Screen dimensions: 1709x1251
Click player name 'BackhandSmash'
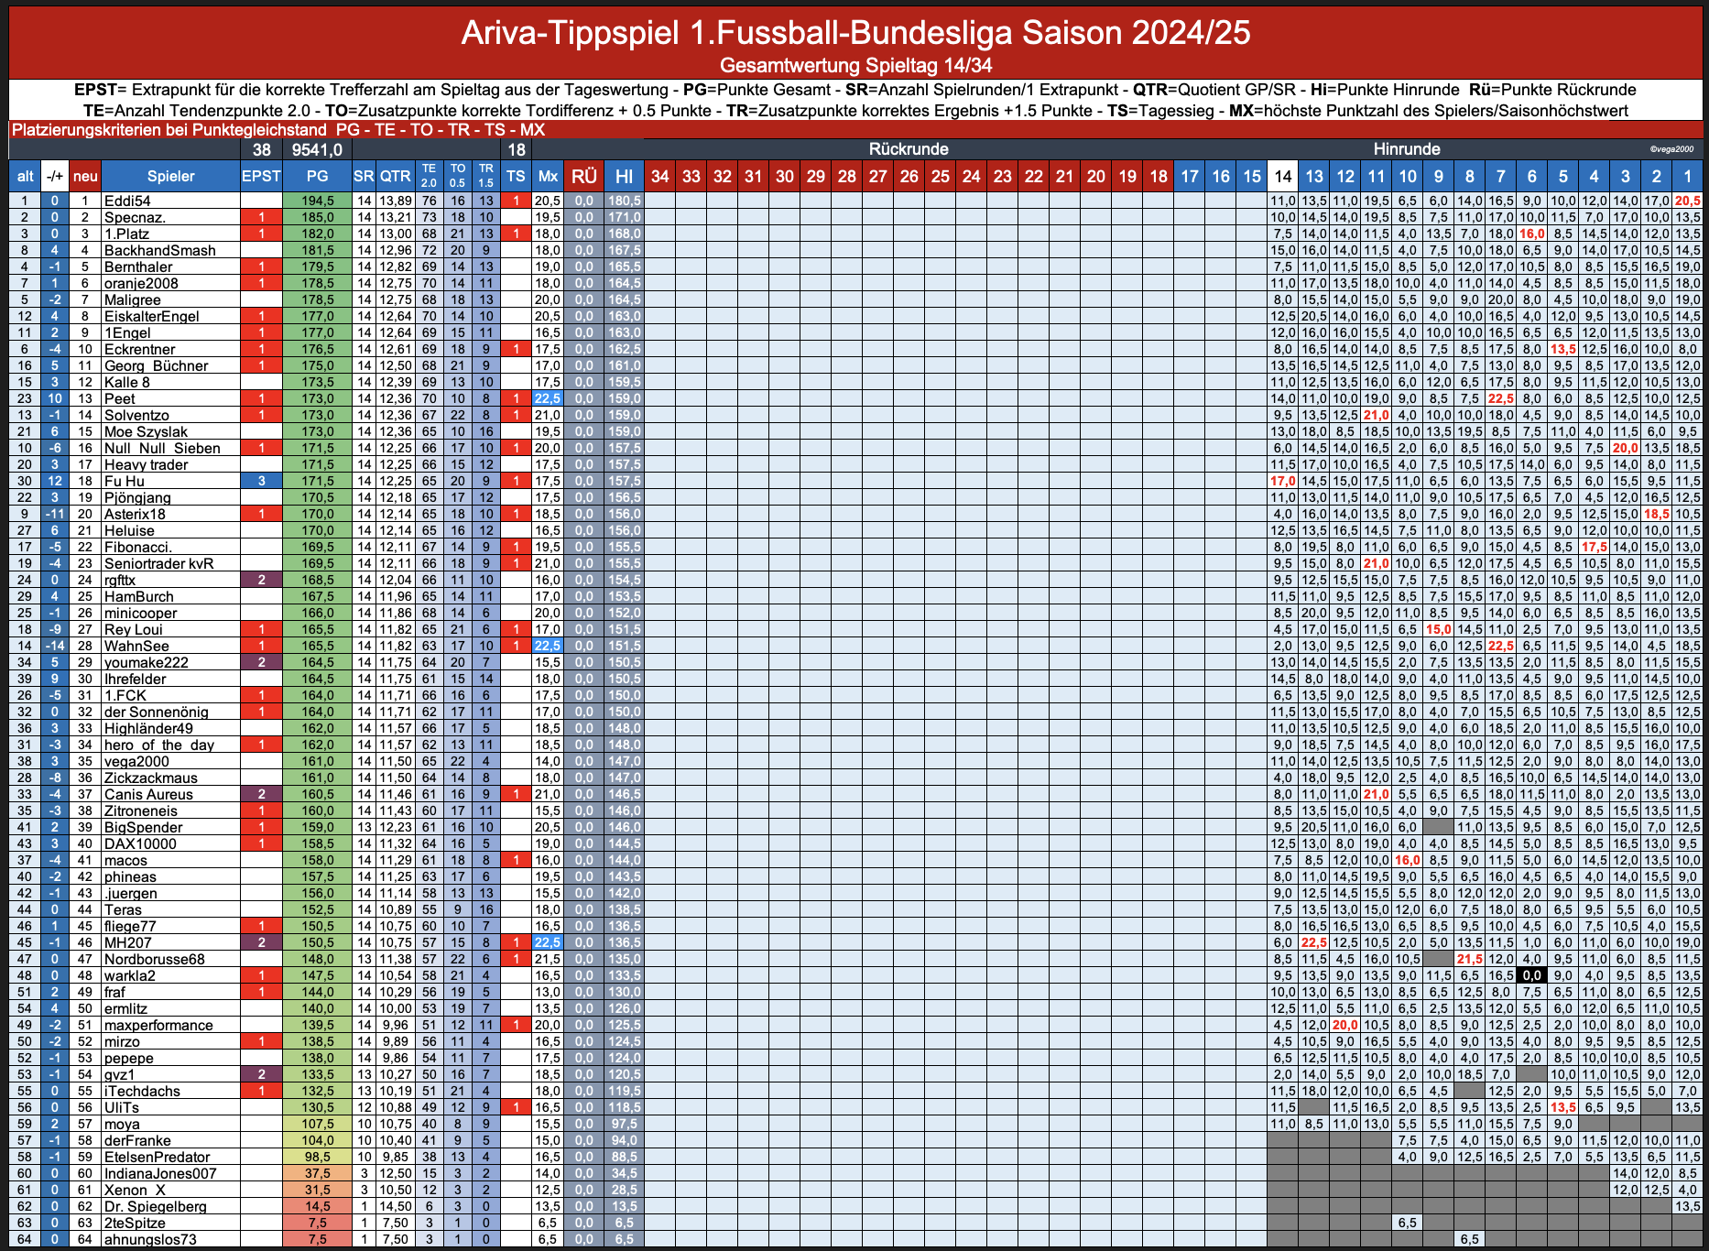pos(160,250)
